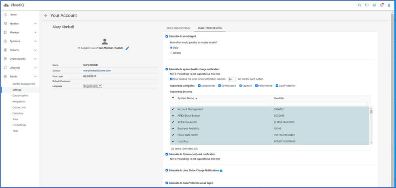The image size is (396, 188).
Task: Sort by the System Name column header
Action: [x=187, y=98]
